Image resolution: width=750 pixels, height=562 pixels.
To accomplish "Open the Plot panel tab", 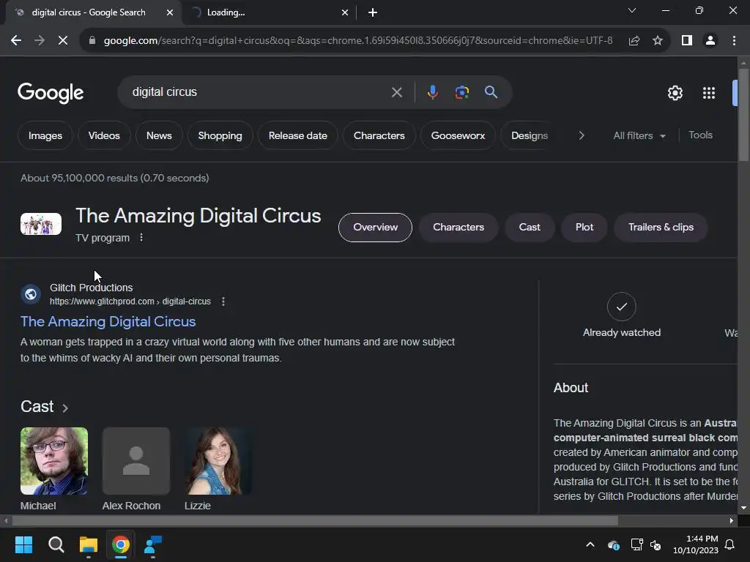I will point(584,228).
